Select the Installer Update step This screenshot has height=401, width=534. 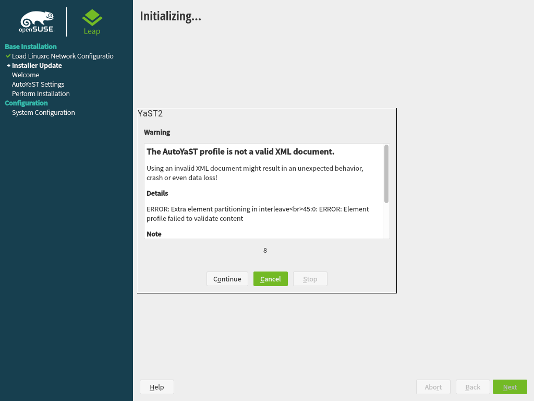pos(37,65)
